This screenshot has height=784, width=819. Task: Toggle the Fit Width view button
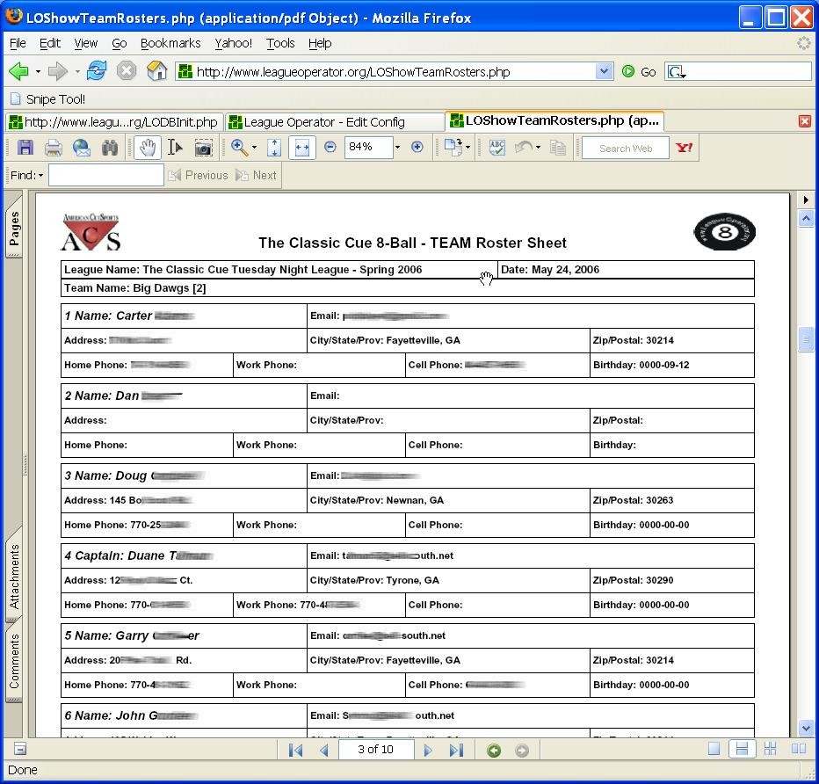coord(301,148)
